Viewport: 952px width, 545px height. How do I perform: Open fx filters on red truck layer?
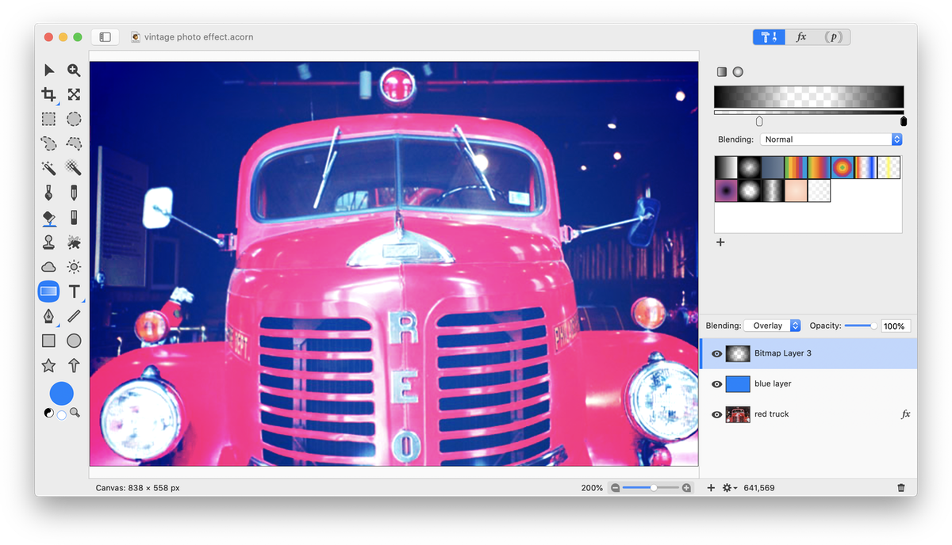(x=906, y=414)
